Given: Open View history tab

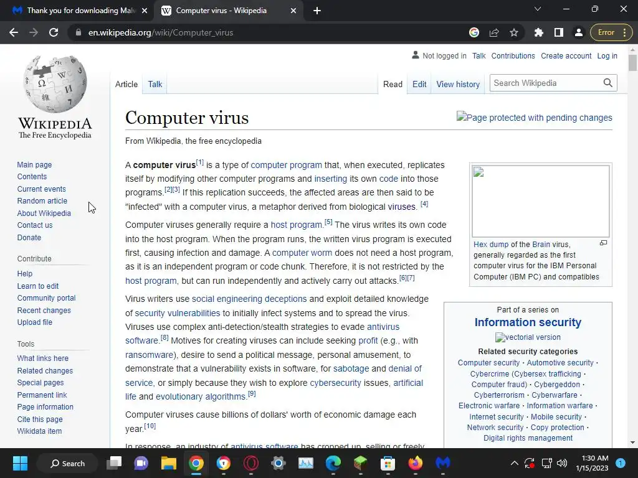Looking at the screenshot, I should tap(458, 84).
